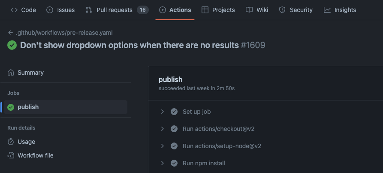383x173 pixels.
Task: Select the publish job in sidebar
Action: (66, 107)
